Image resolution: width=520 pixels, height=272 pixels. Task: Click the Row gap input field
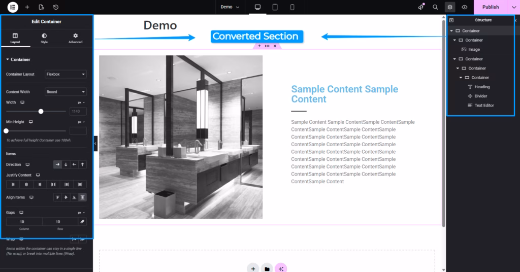pos(60,222)
